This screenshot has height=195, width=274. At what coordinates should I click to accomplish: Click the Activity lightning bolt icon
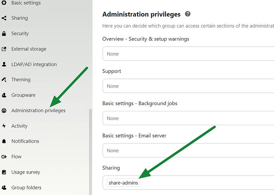point(4,126)
